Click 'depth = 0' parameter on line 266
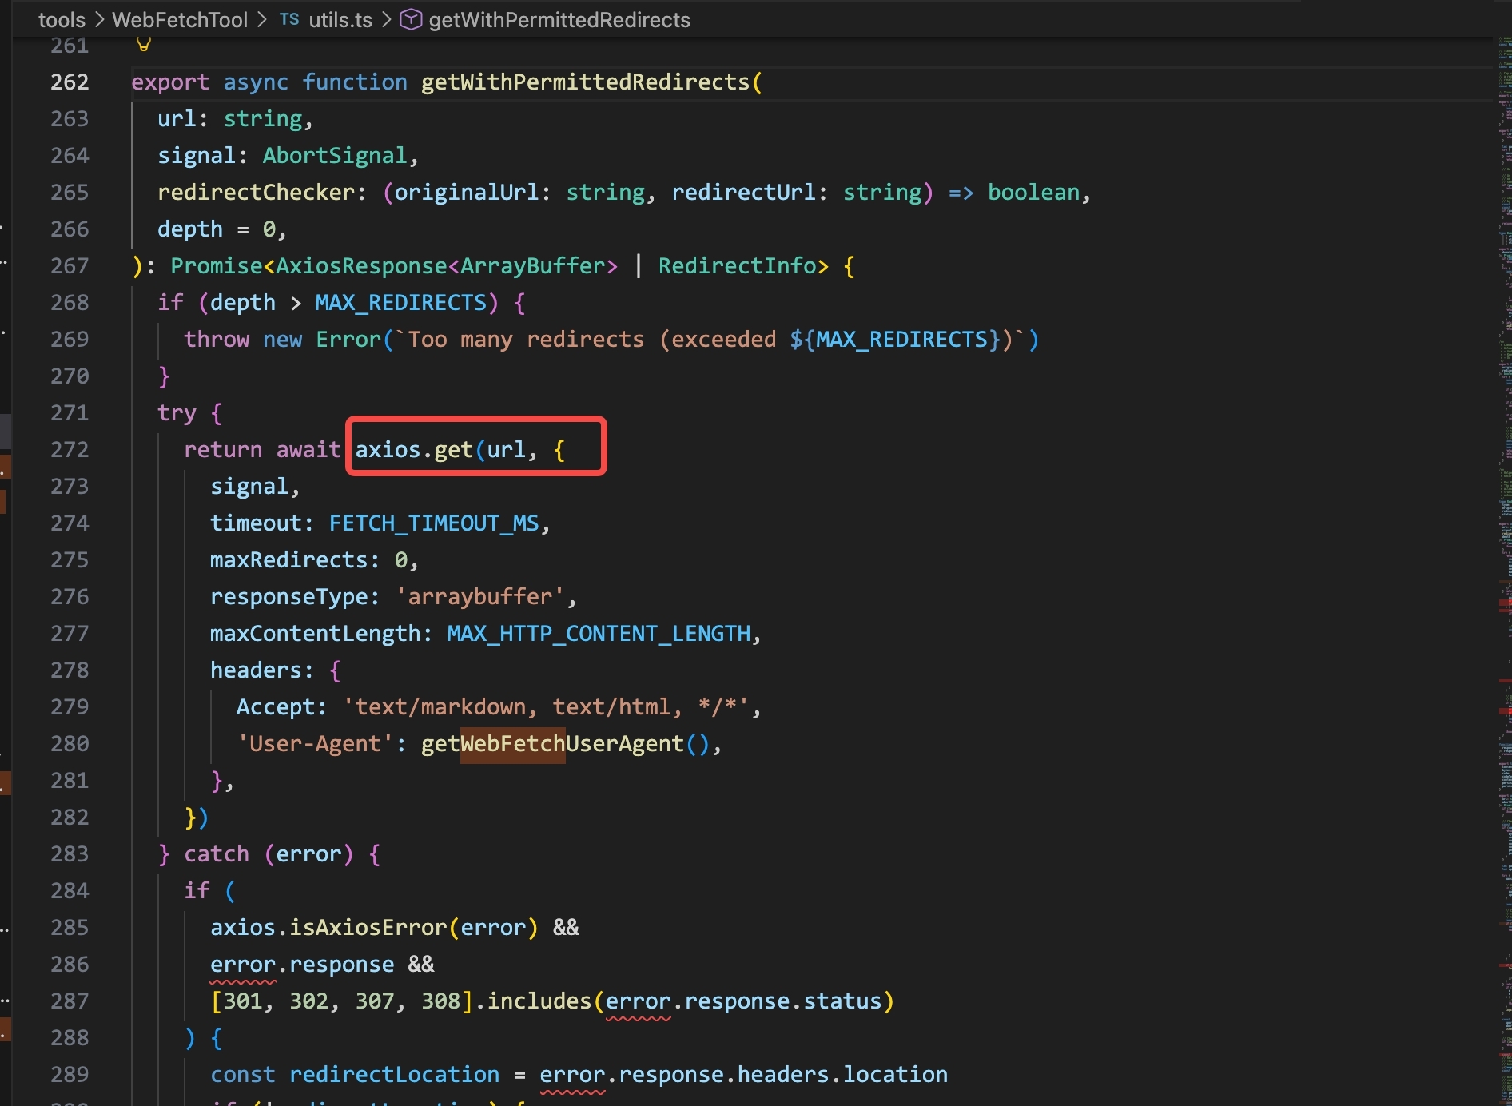The image size is (1512, 1106). (216, 229)
